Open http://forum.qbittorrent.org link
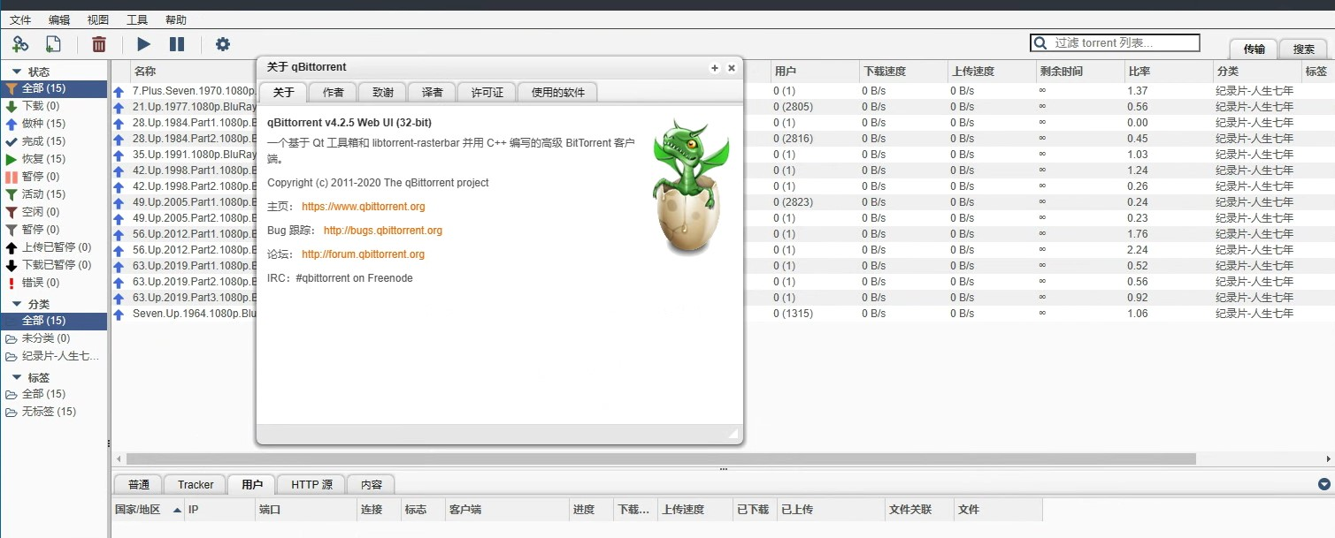The width and height of the screenshot is (1335, 538). tap(363, 254)
